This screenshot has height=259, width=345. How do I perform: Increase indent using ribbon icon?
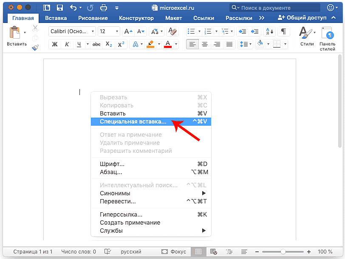click(x=255, y=31)
